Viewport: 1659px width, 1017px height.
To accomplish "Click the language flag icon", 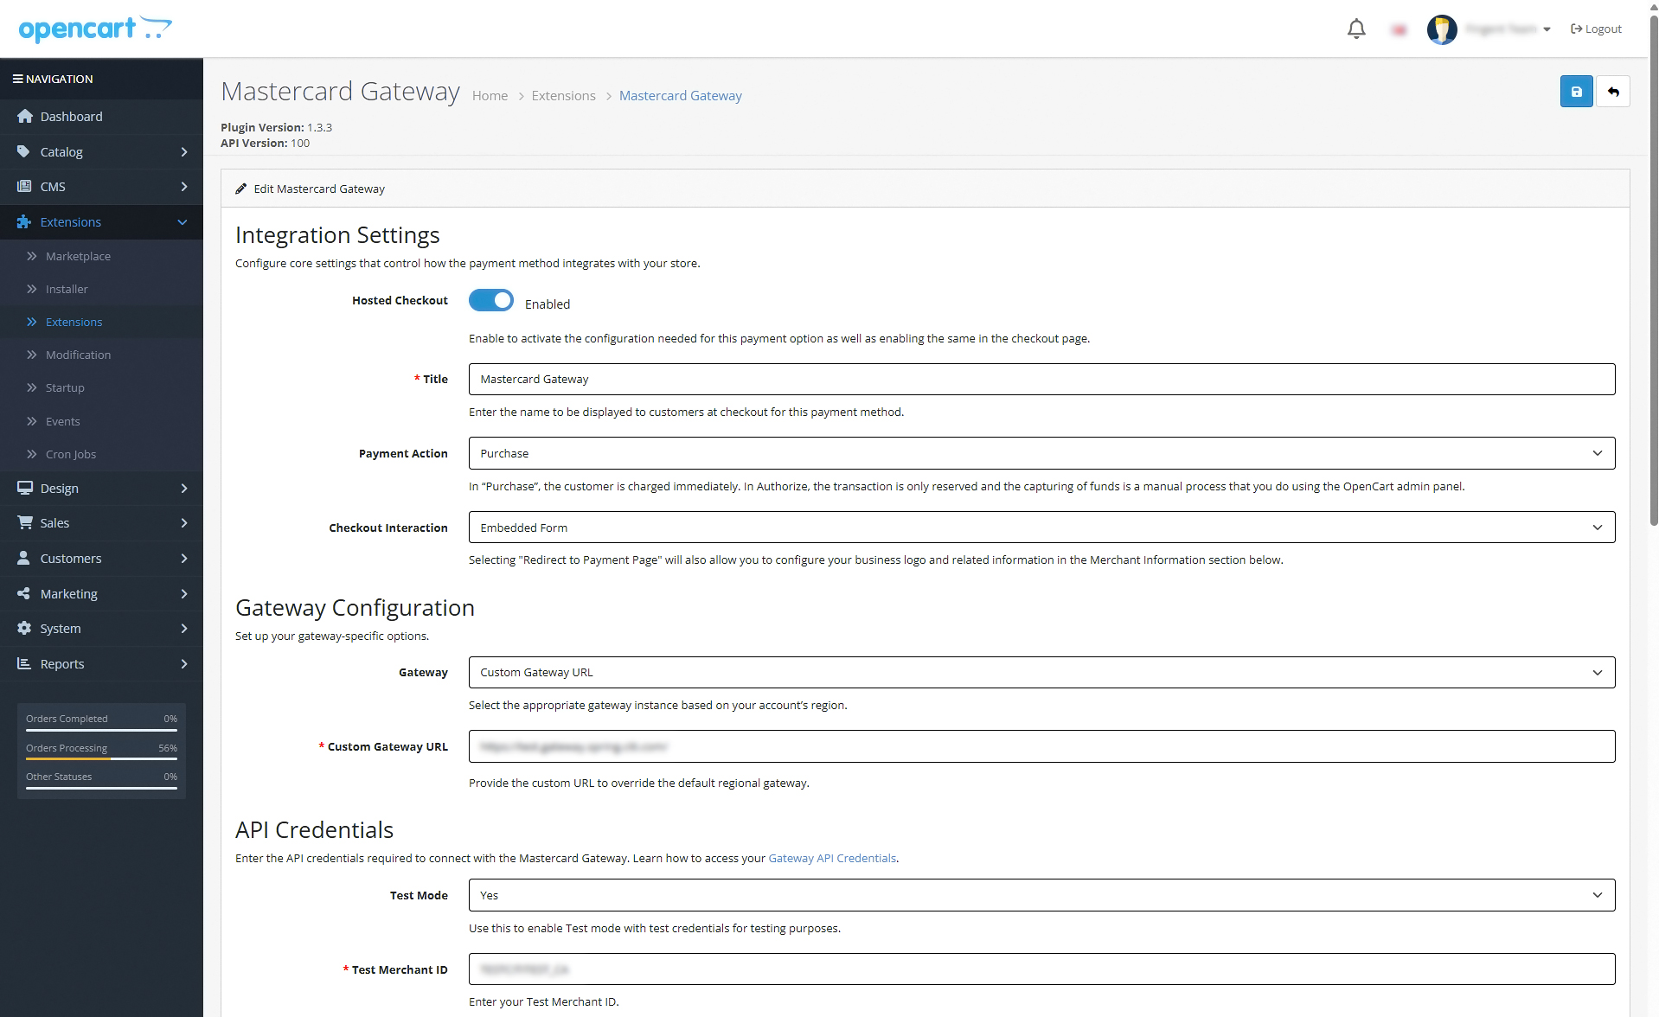I will [1399, 30].
